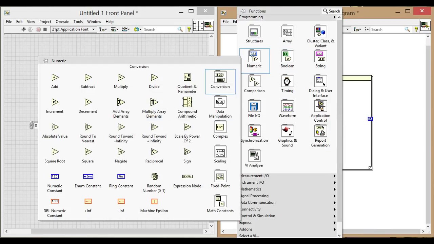Open the Front Panel Edit menu
Image resolution: width=434 pixels, height=244 pixels.
coord(19,22)
